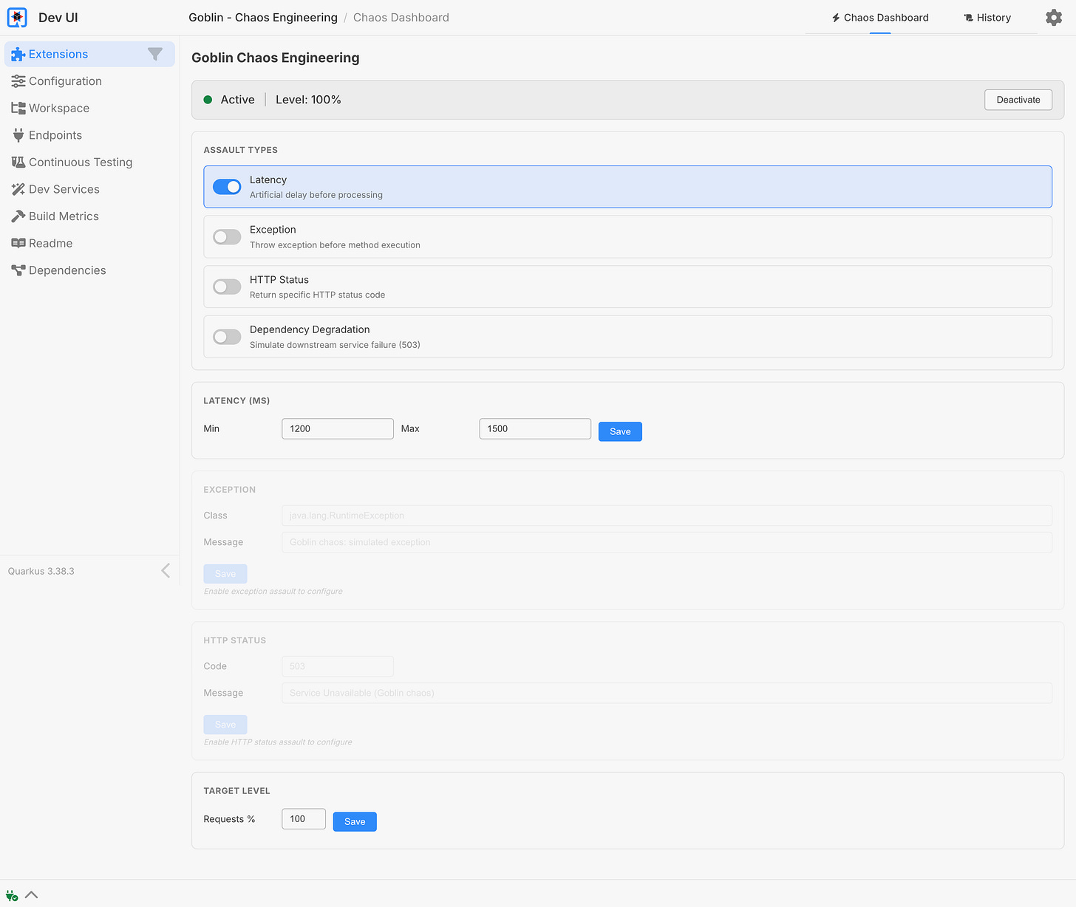
Task: Click the Chaos Dashboard breadcrumb text
Action: 401,18
